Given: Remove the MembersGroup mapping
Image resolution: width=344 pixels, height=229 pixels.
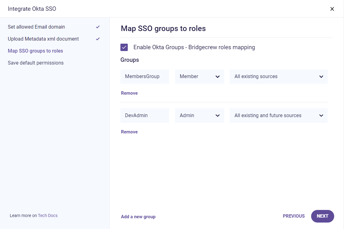Looking at the screenshot, I should tap(129, 93).
